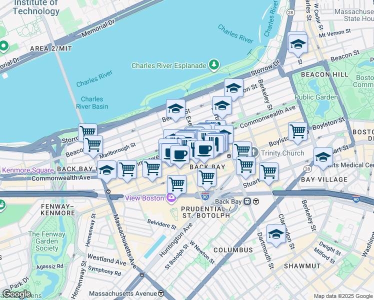
Task: Select the school marker south of Columbus
Action: (x=276, y=235)
